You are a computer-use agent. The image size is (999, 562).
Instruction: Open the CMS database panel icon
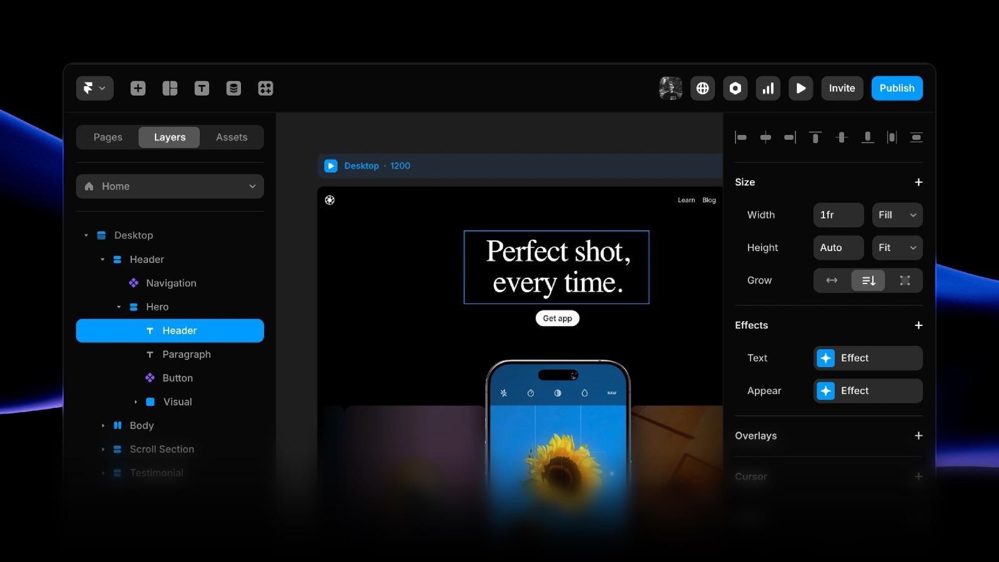[x=233, y=88]
